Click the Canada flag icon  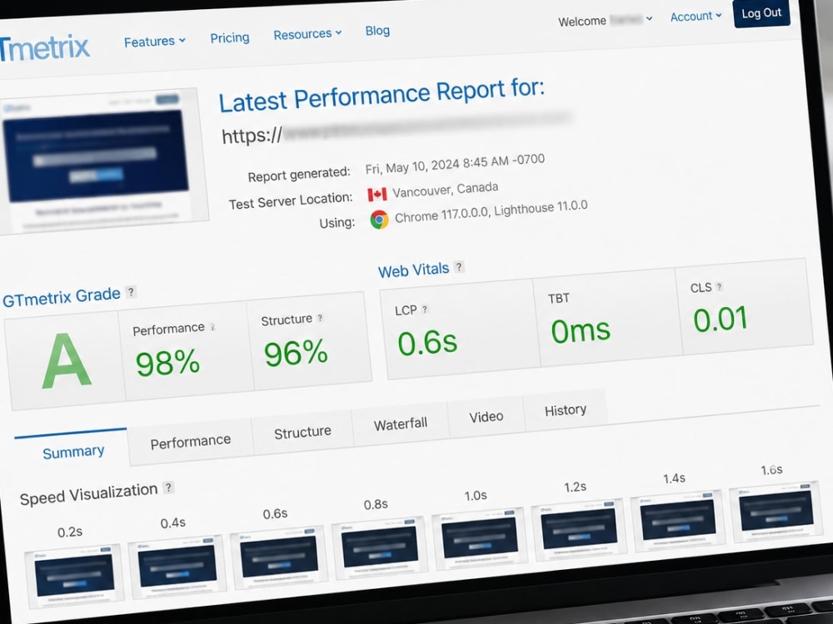pos(377,194)
